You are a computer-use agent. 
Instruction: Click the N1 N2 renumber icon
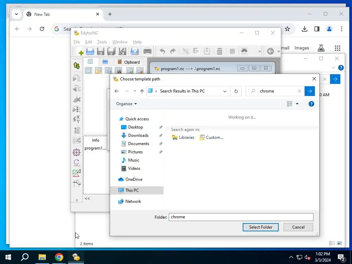tap(77, 130)
